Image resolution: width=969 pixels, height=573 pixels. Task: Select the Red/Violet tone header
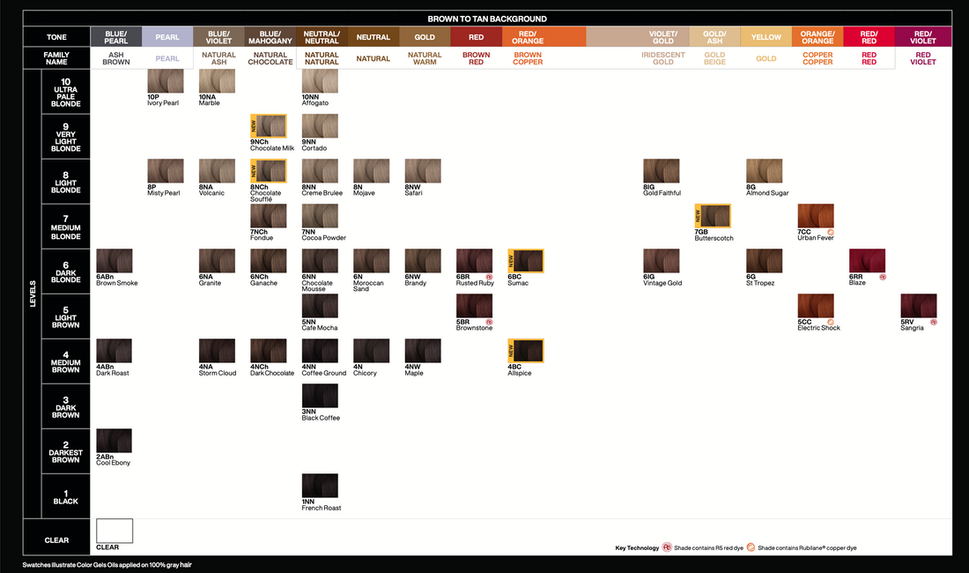click(923, 37)
